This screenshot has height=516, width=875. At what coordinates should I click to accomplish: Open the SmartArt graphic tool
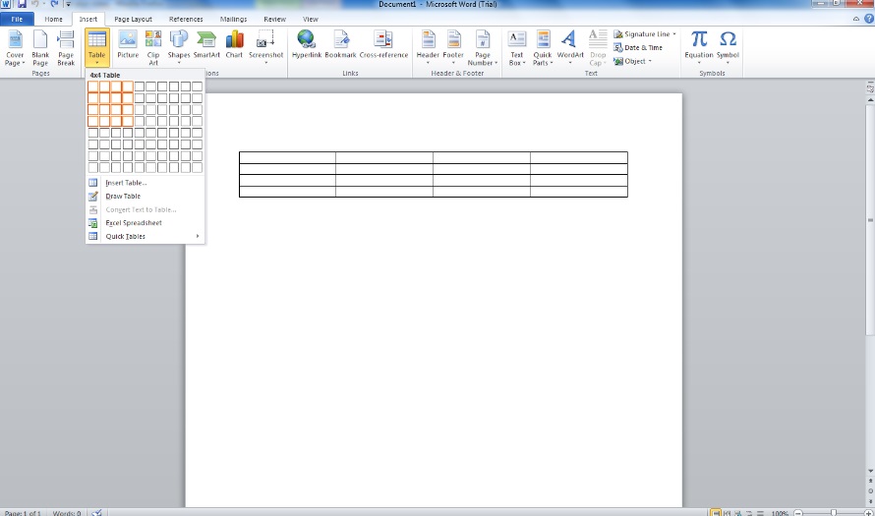pyautogui.click(x=206, y=45)
